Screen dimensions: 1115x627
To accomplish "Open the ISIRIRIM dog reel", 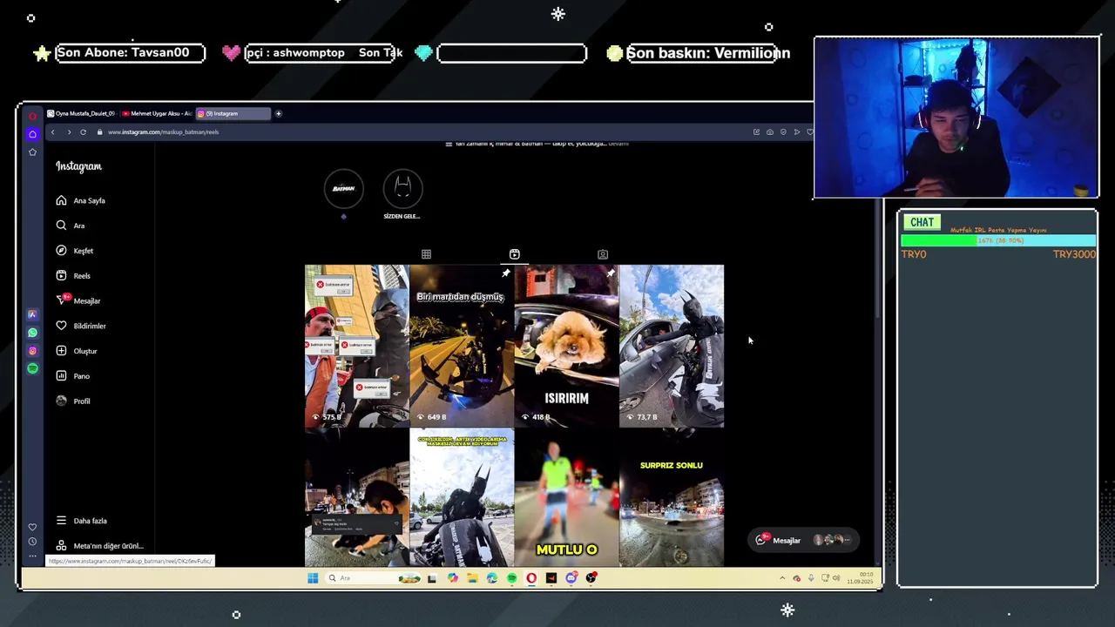I will pyautogui.click(x=566, y=346).
